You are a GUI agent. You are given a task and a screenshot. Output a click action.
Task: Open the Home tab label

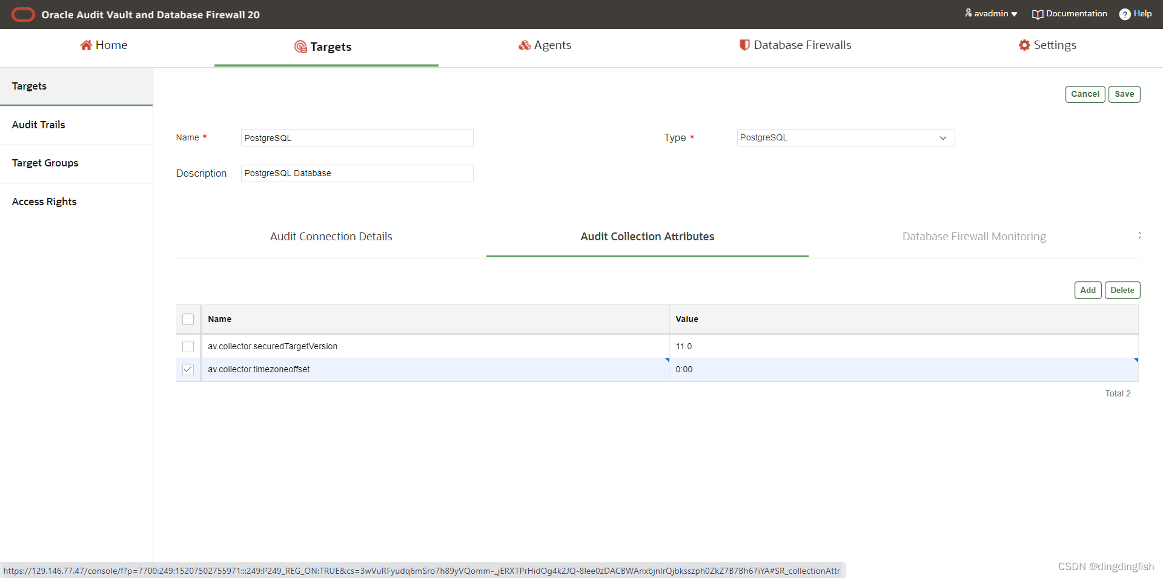[111, 45]
